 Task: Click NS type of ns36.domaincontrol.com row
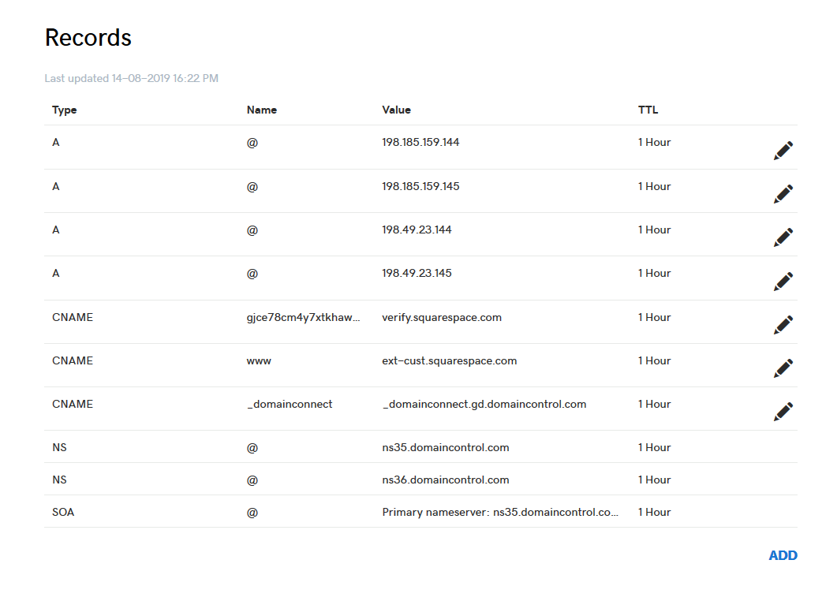(59, 480)
